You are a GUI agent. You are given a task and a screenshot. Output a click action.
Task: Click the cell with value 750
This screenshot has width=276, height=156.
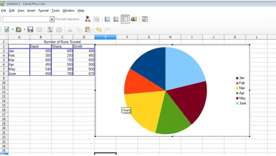[62, 73]
